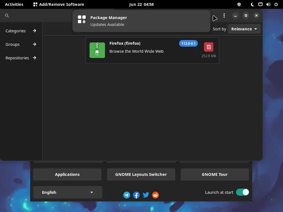Close the Add/Remove Software window
The width and height of the screenshot is (283, 212).
256,15
